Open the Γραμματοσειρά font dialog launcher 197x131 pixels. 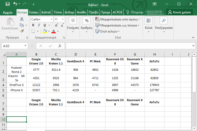(64, 38)
